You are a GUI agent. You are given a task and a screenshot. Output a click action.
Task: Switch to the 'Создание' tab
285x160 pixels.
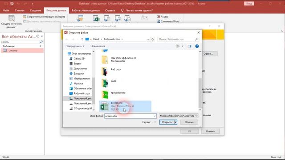(36, 11)
